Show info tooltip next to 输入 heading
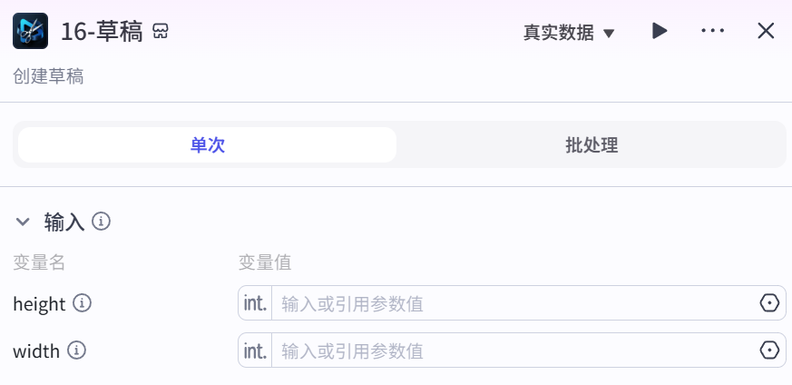Image resolution: width=792 pixels, height=385 pixels. point(101,222)
